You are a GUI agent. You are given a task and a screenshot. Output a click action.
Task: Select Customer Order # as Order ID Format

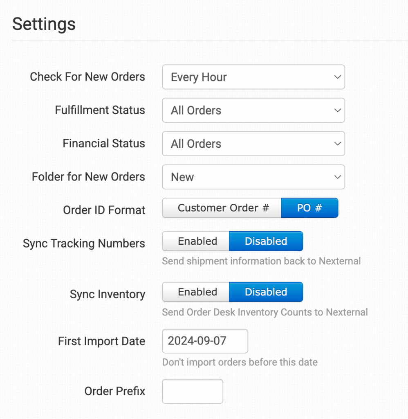tap(222, 208)
